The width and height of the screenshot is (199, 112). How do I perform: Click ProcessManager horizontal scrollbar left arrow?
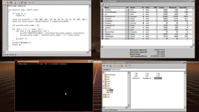click(102, 47)
